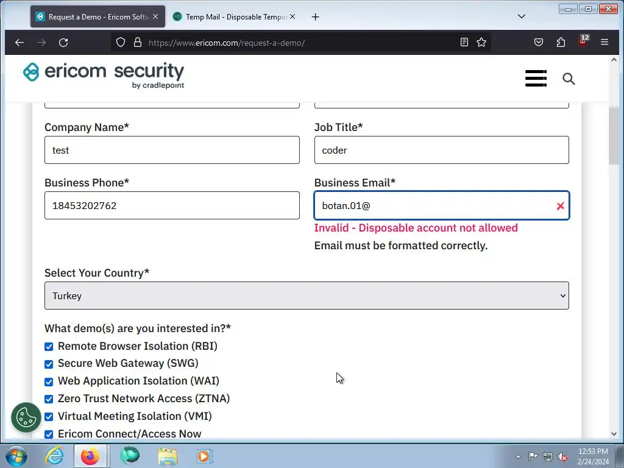624x468 pixels.
Task: Focus the Company Name field
Action: pos(172,150)
